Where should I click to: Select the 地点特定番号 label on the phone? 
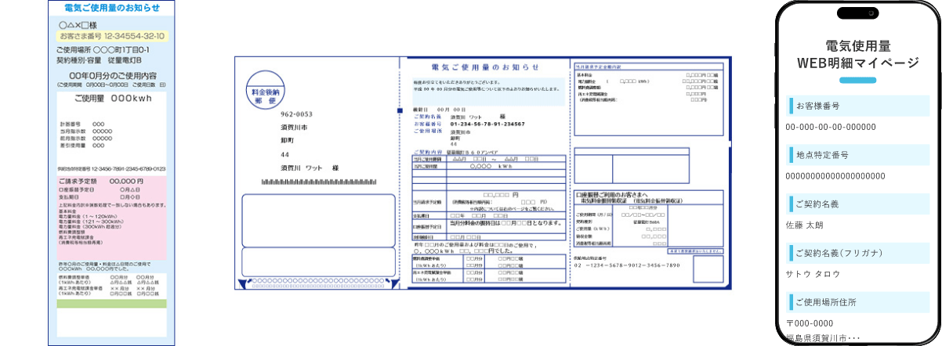(x=821, y=155)
